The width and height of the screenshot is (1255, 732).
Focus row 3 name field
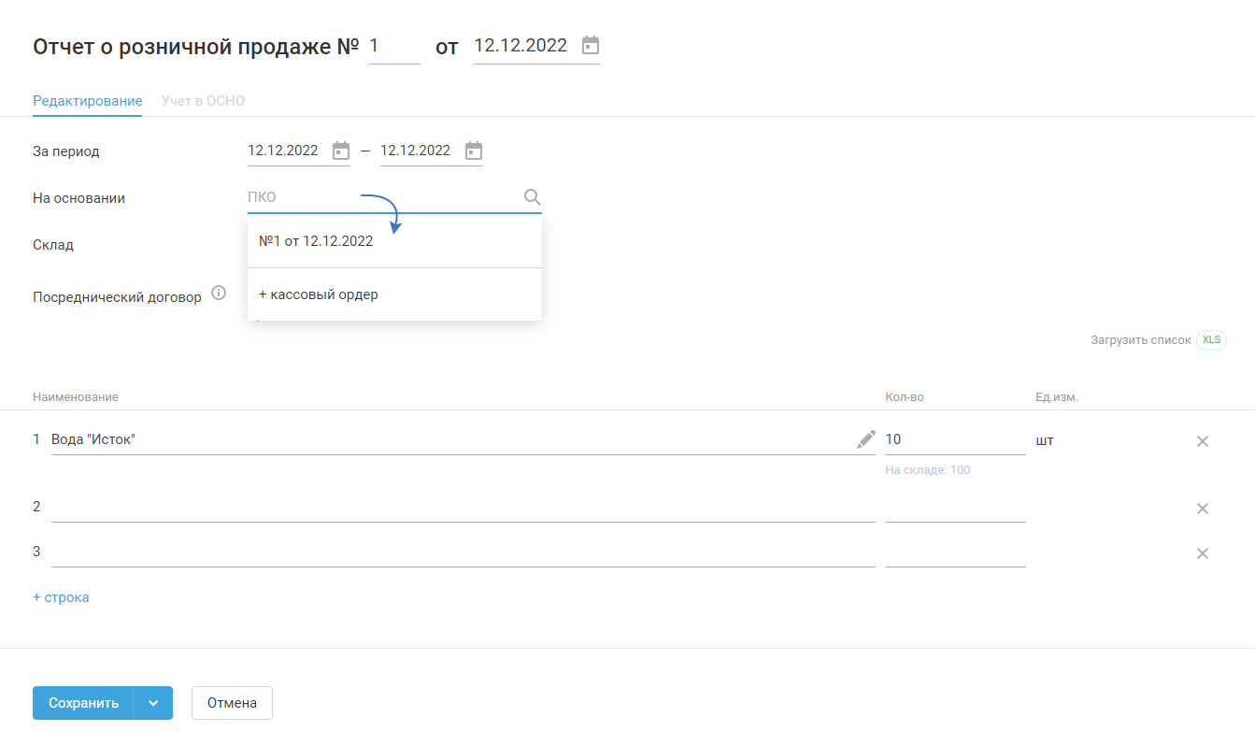pyautogui.click(x=463, y=553)
